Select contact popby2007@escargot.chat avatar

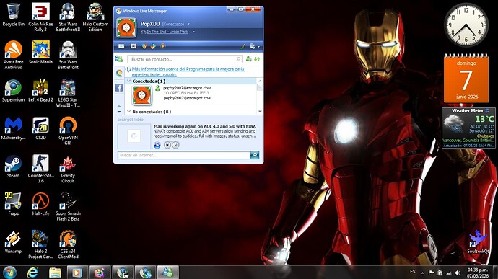pos(141,95)
